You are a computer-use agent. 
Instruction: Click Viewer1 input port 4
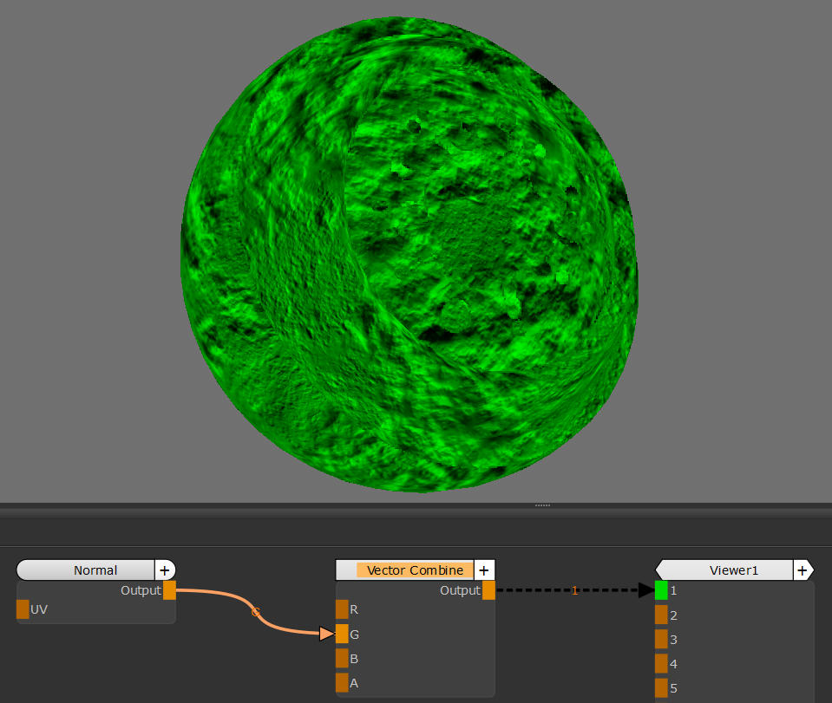click(661, 663)
